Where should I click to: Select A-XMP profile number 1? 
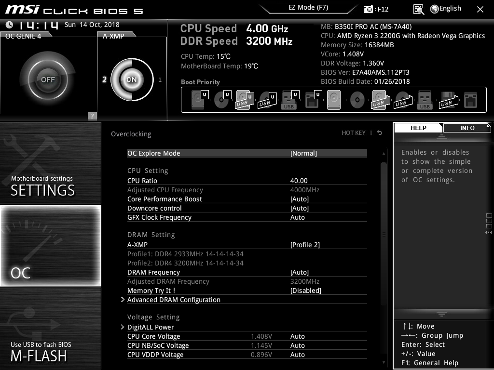pos(160,80)
